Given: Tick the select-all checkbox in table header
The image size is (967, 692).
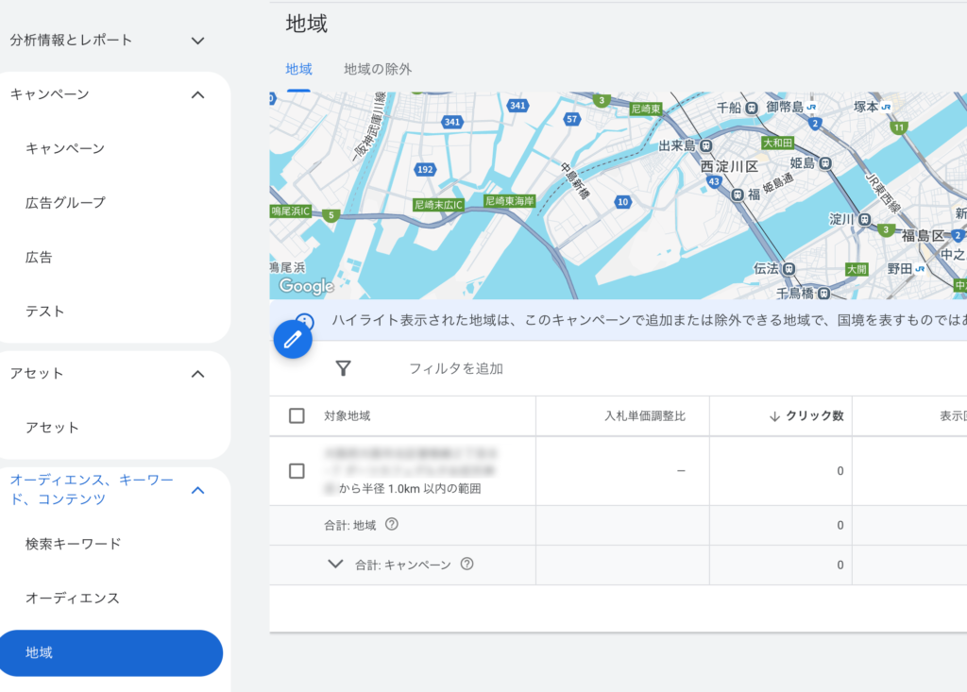Looking at the screenshot, I should click(x=297, y=415).
